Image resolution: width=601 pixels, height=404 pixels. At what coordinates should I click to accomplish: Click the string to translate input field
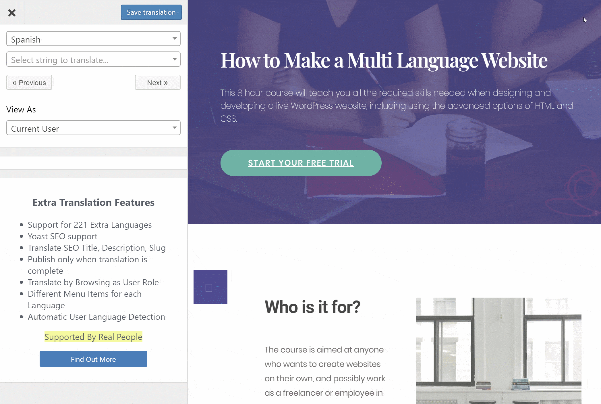(x=93, y=60)
